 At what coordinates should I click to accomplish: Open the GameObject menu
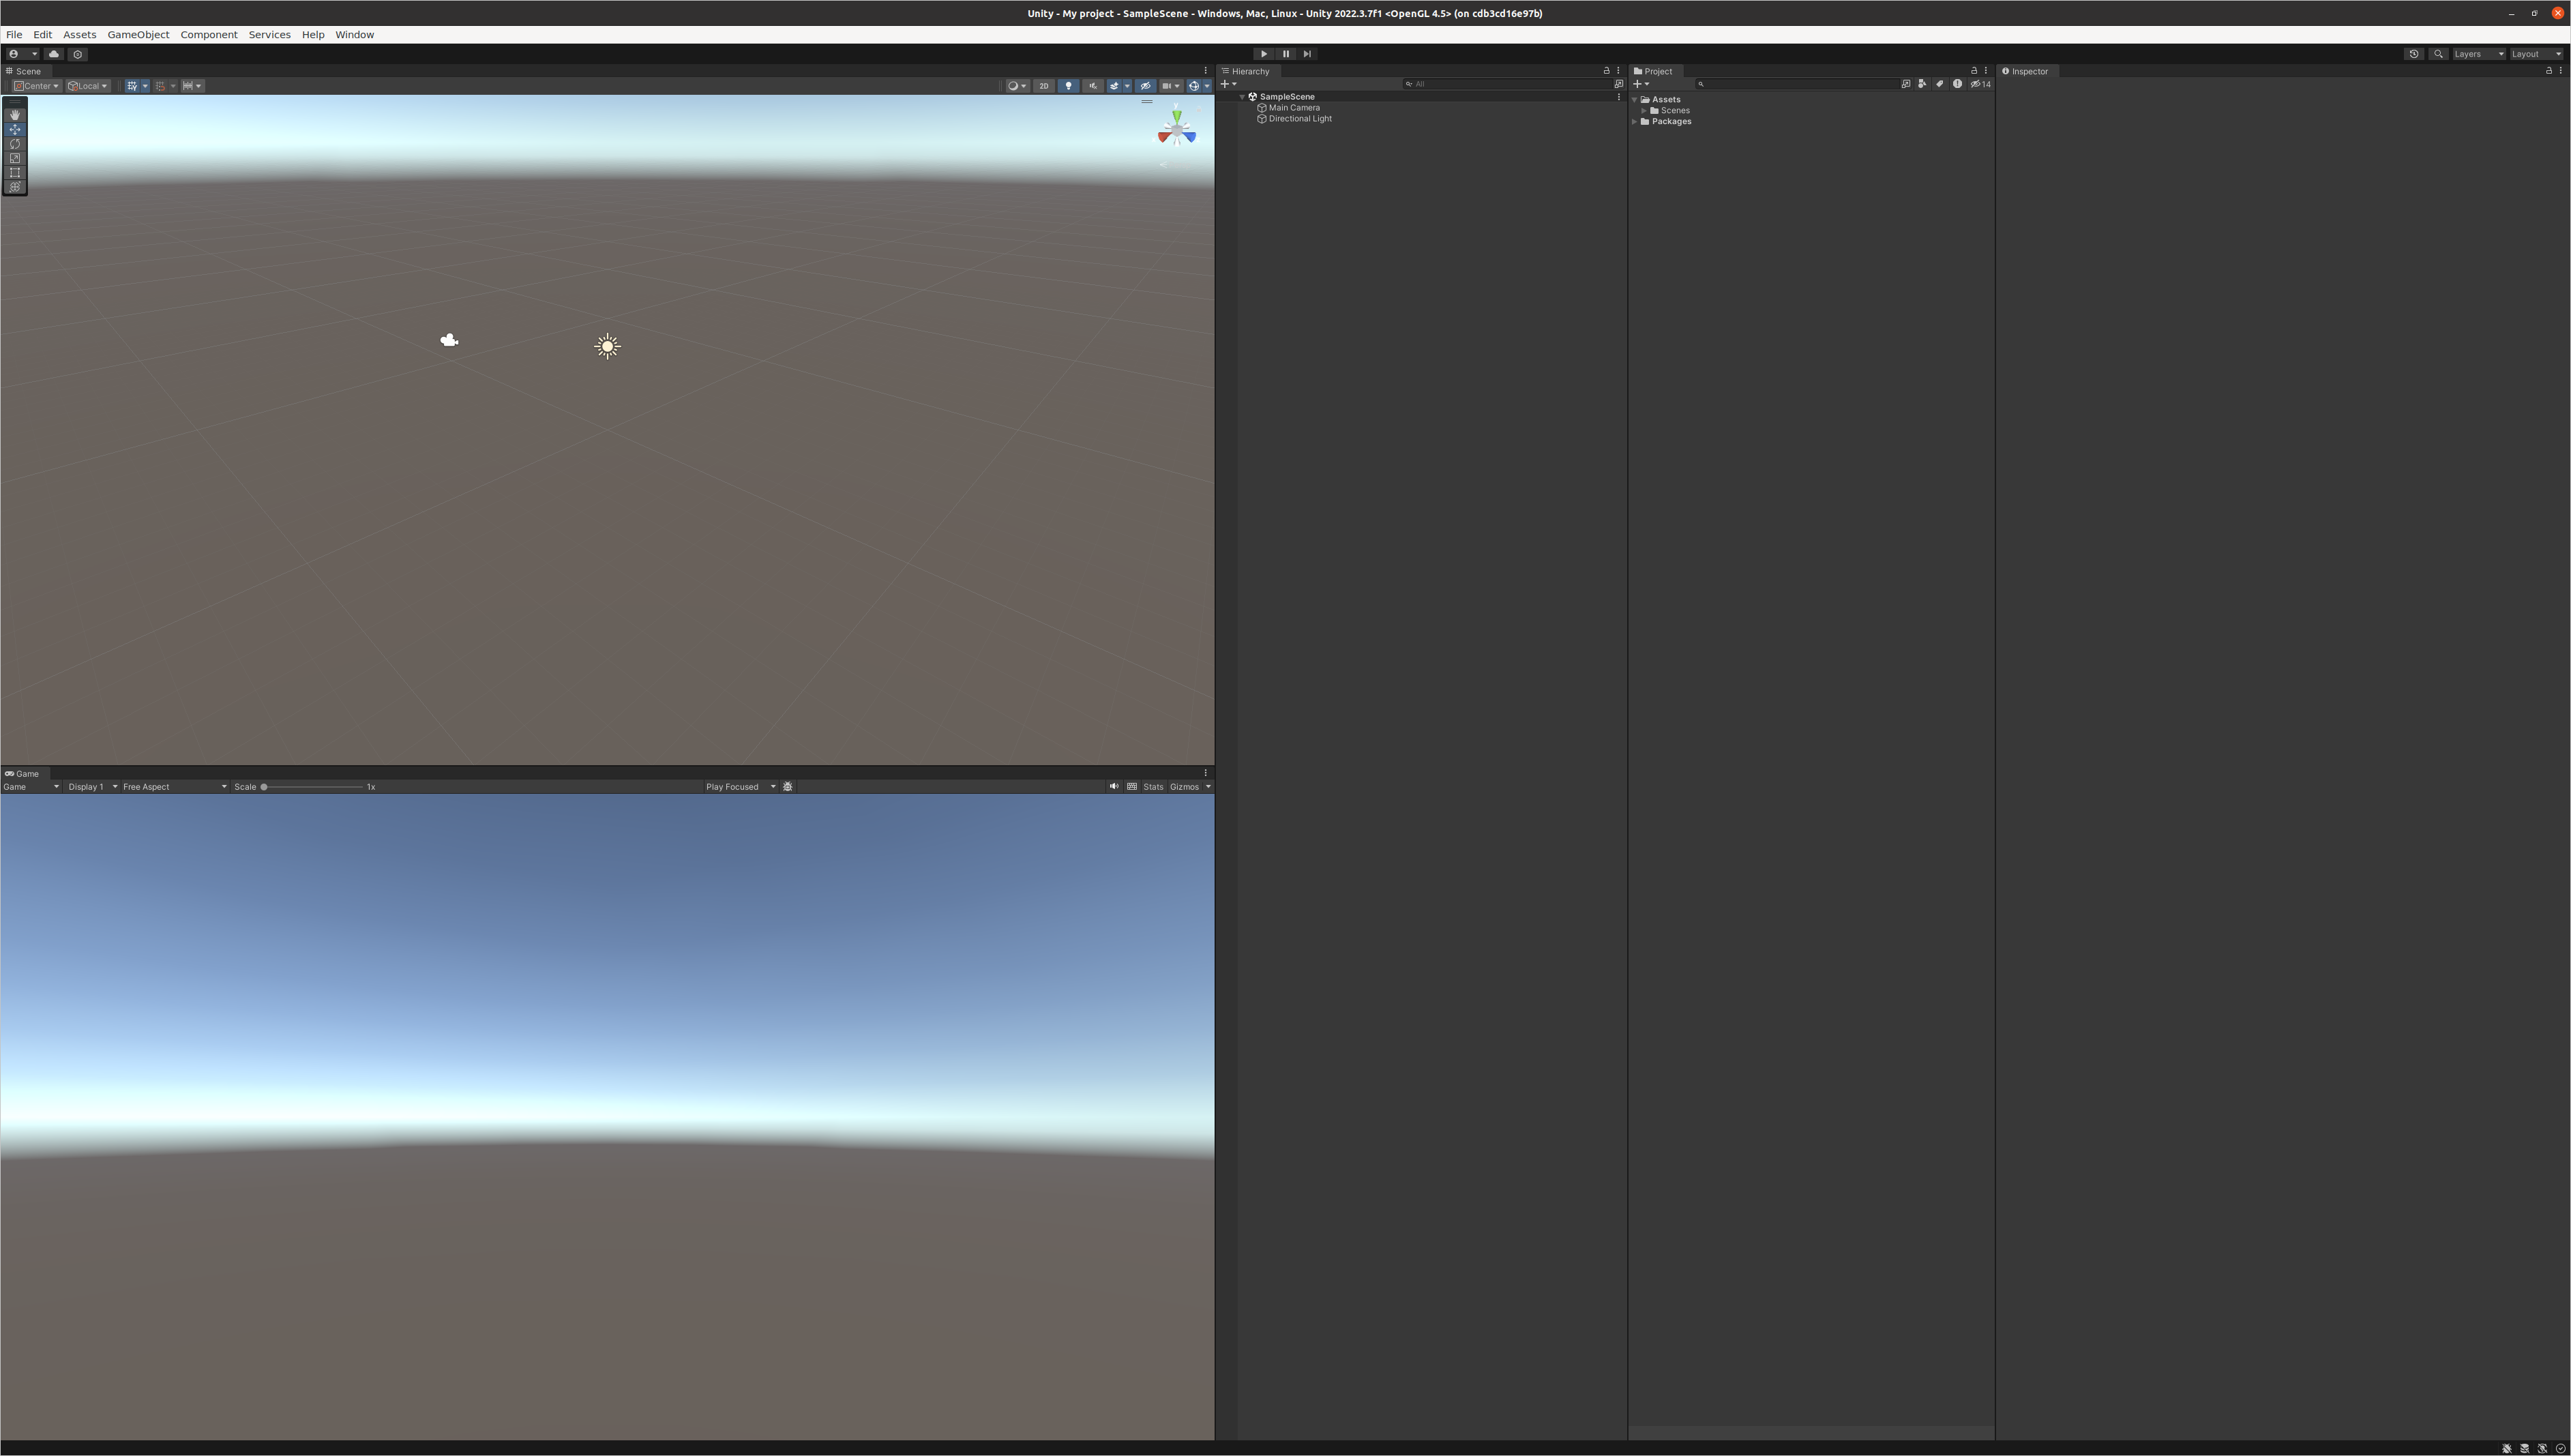(x=137, y=34)
